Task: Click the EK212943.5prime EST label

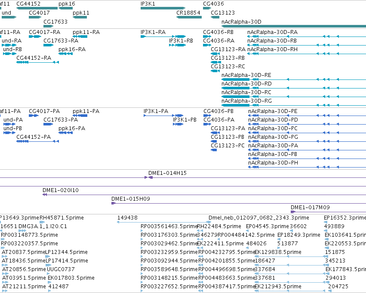Action: [x=278, y=287]
